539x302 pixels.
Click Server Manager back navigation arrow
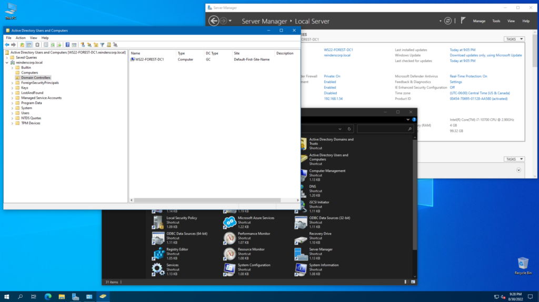click(x=214, y=21)
